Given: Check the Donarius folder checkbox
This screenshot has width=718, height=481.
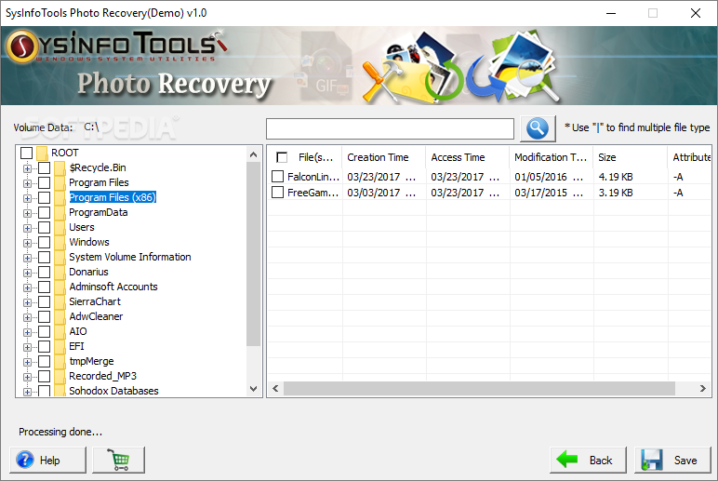Looking at the screenshot, I should click(x=45, y=272).
